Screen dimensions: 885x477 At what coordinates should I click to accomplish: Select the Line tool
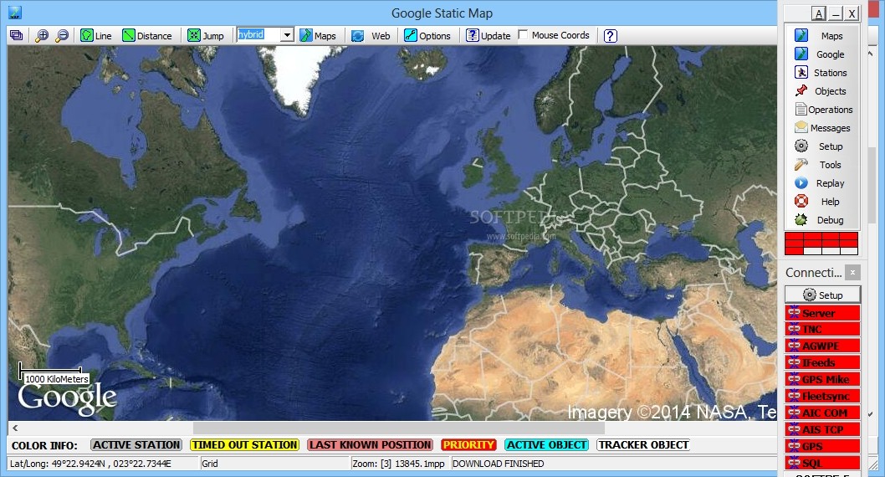point(96,35)
